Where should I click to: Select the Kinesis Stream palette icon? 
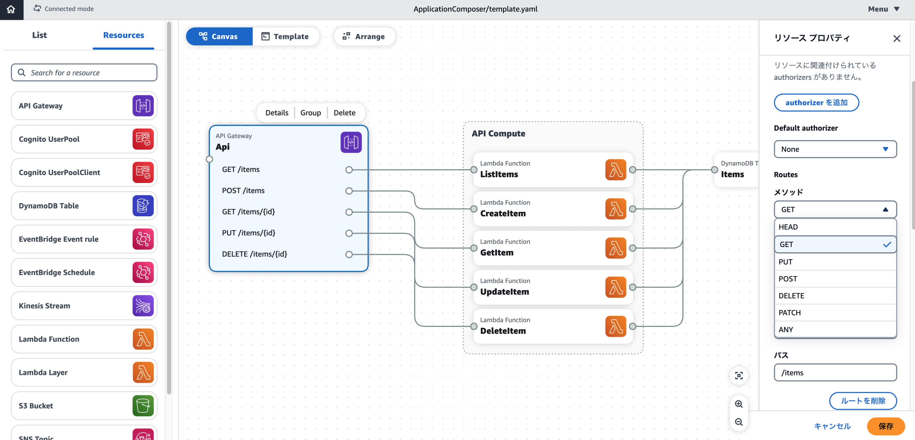[143, 306]
